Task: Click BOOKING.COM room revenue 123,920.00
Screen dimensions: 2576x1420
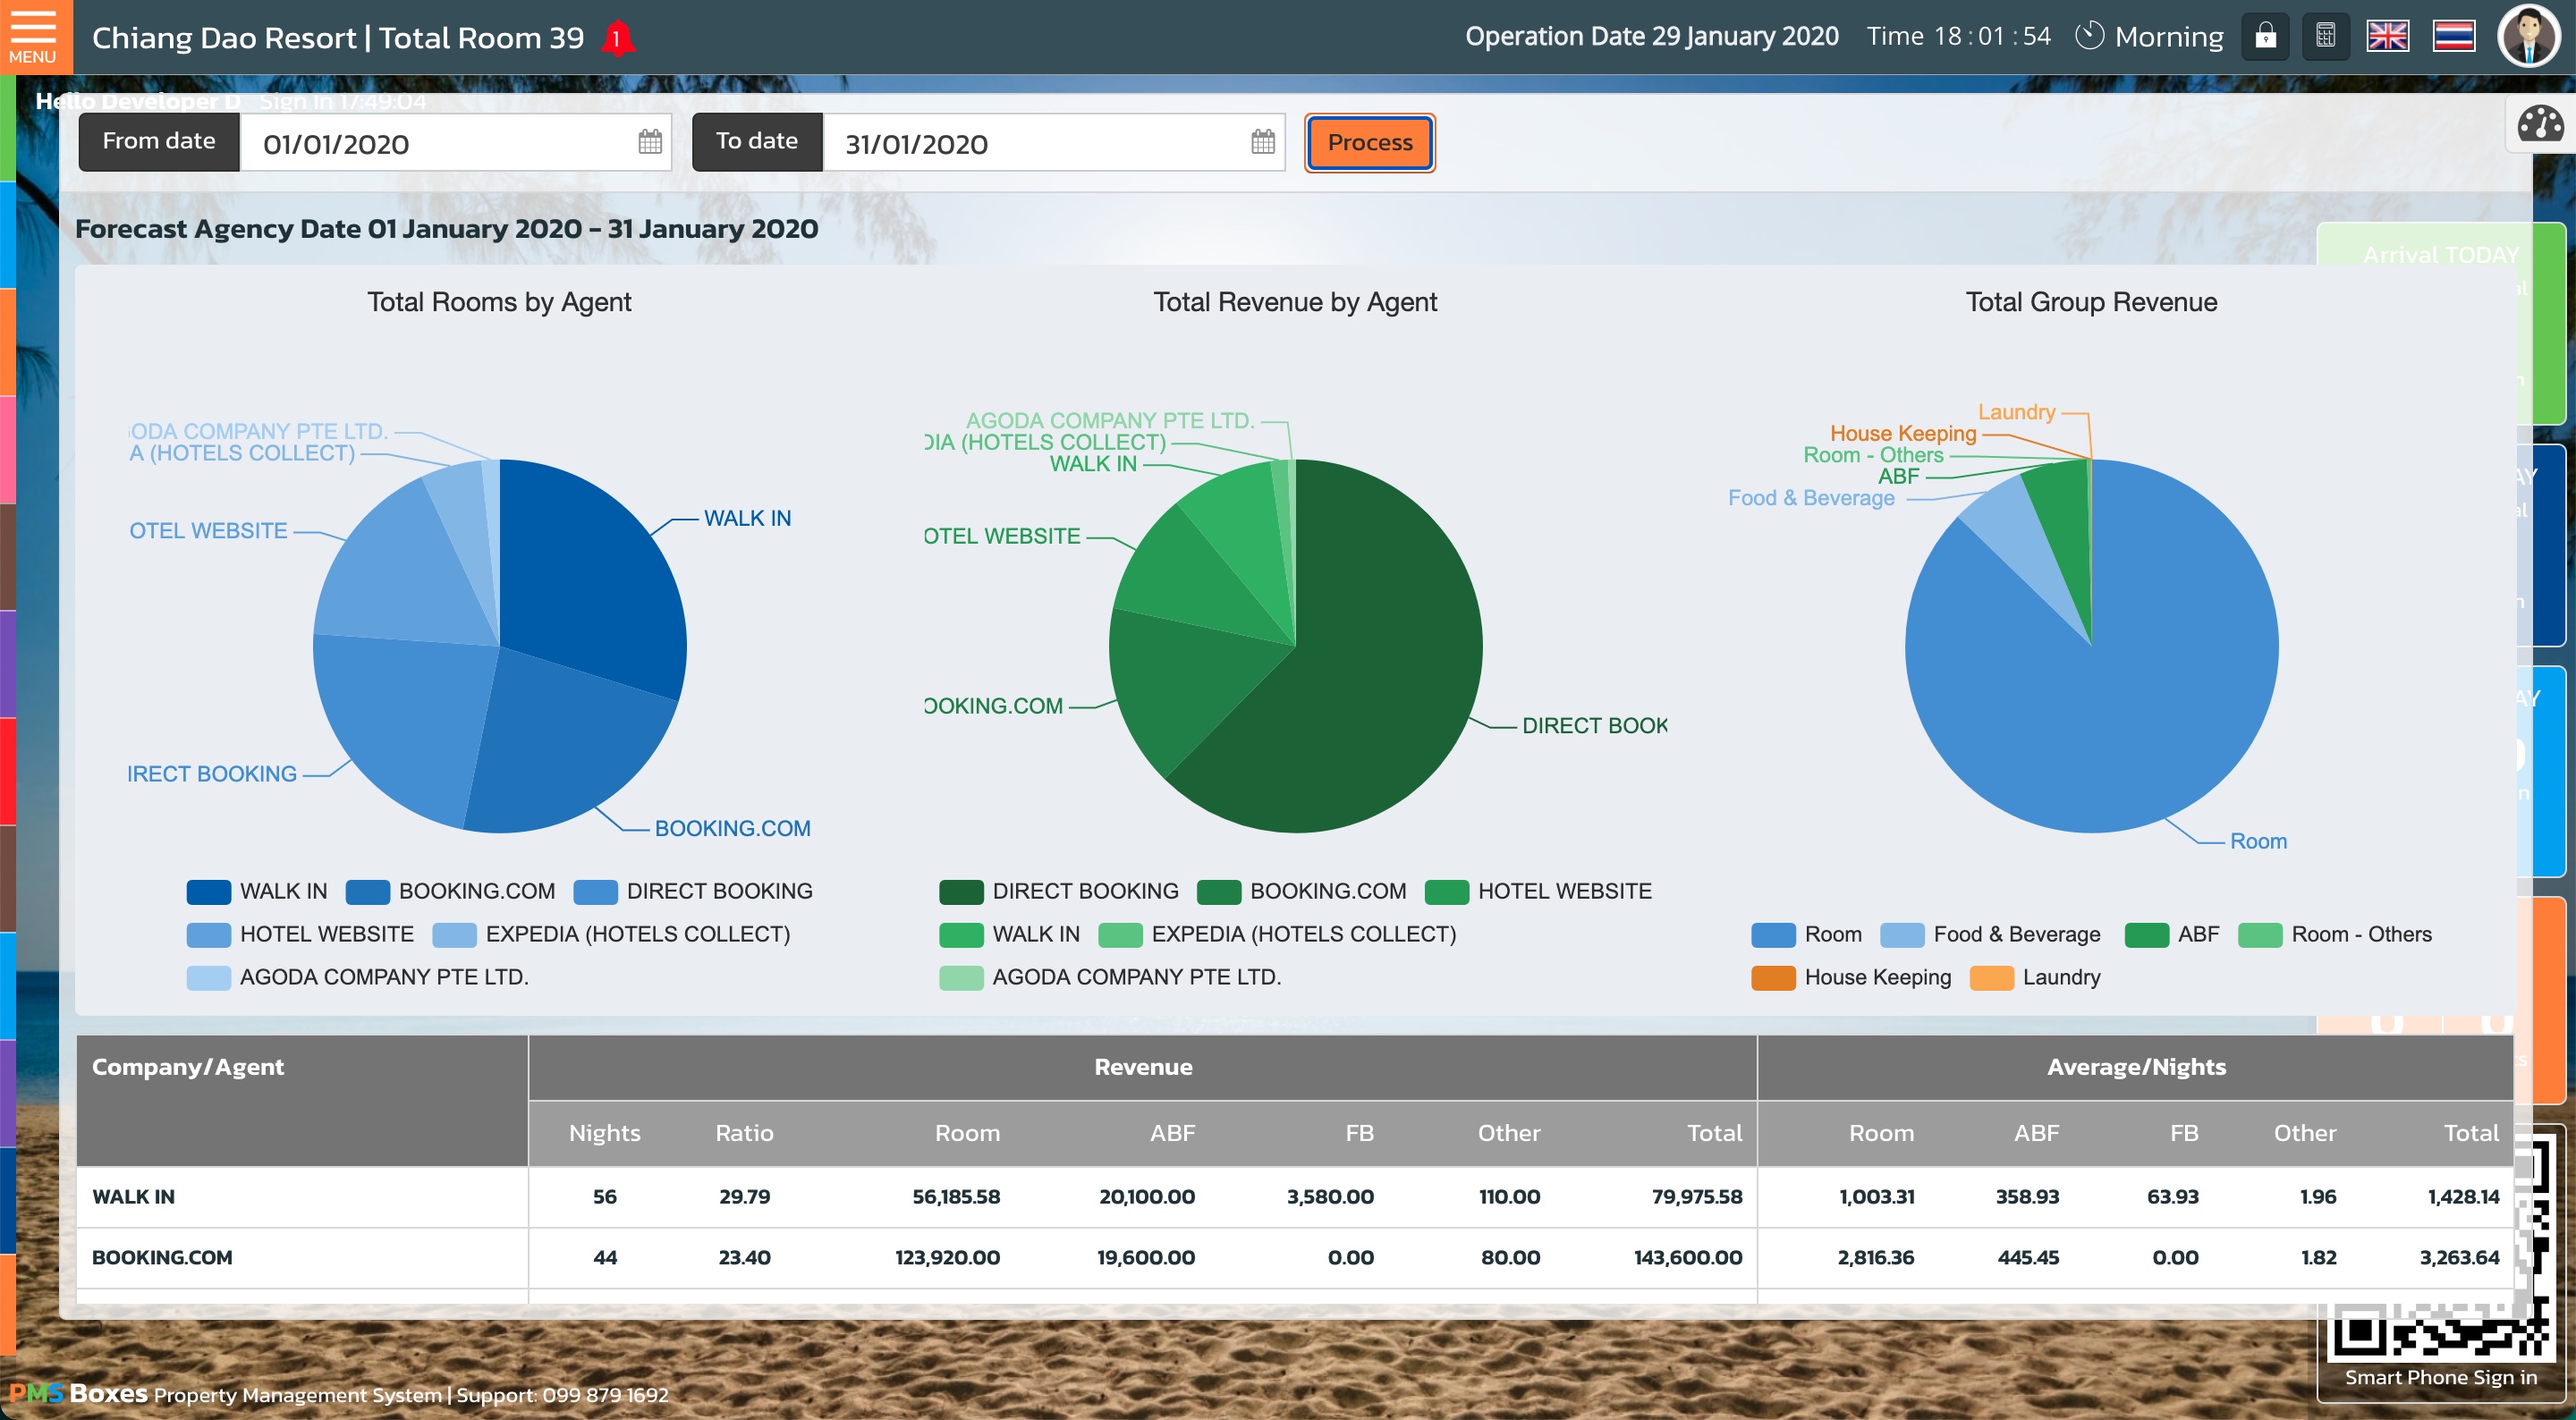Action: pos(947,1258)
